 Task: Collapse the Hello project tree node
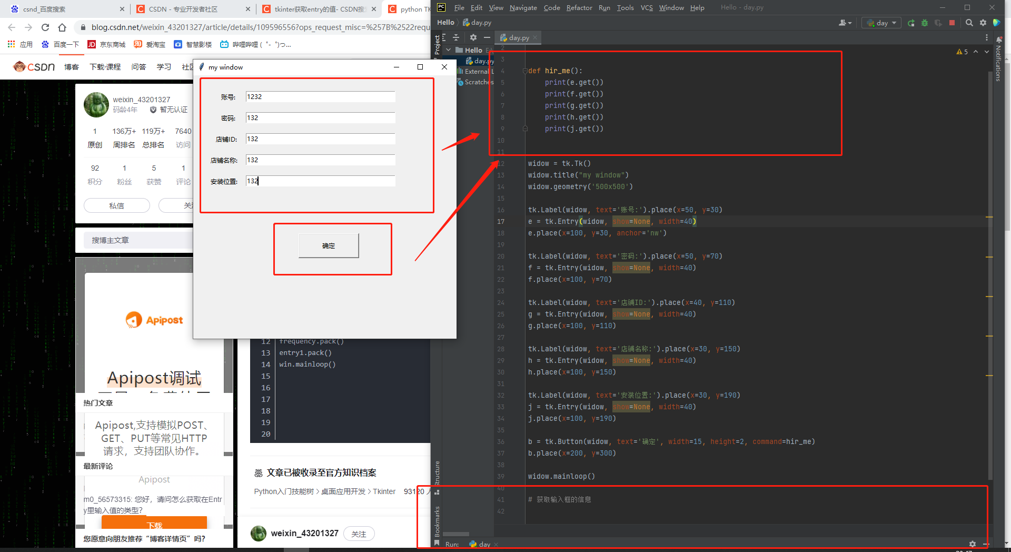pos(448,50)
